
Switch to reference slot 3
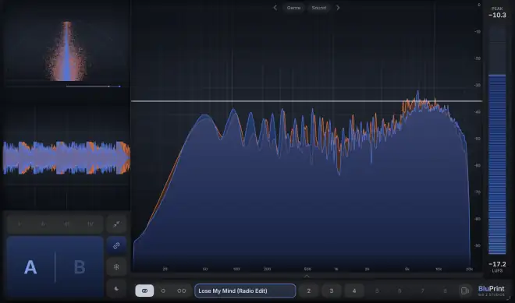click(x=332, y=291)
